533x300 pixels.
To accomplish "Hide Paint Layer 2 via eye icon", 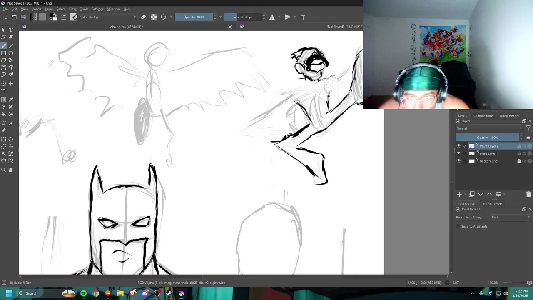I will coord(458,146).
